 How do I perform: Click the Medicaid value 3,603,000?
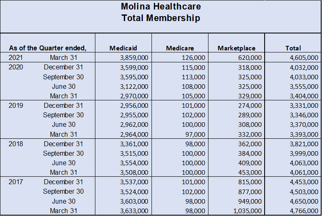(134, 202)
